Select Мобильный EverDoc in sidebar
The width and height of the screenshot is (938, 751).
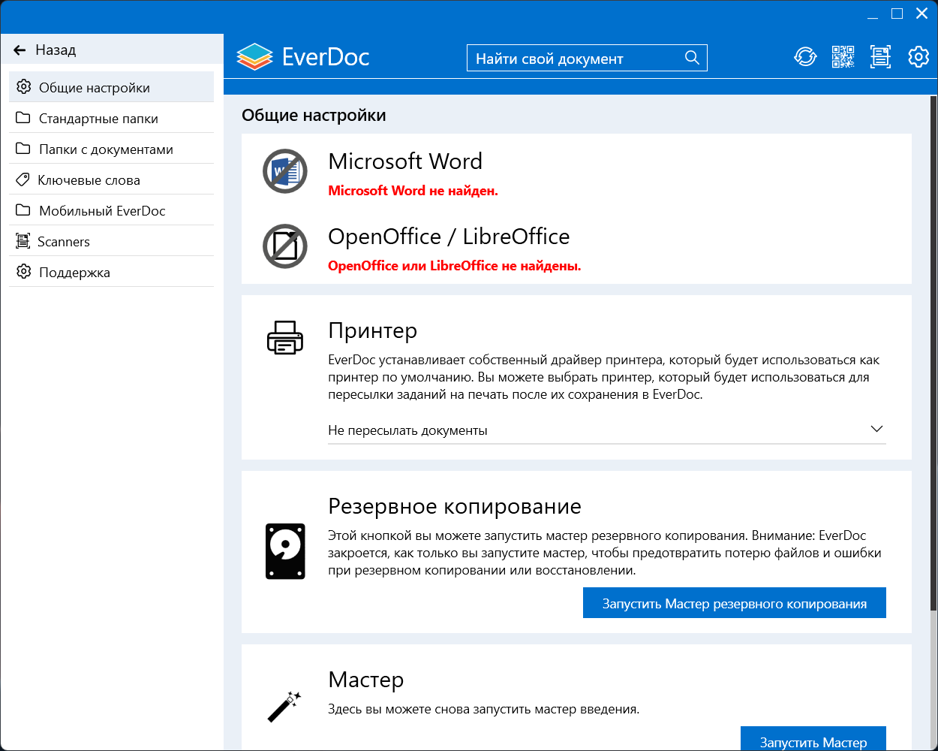click(x=111, y=210)
